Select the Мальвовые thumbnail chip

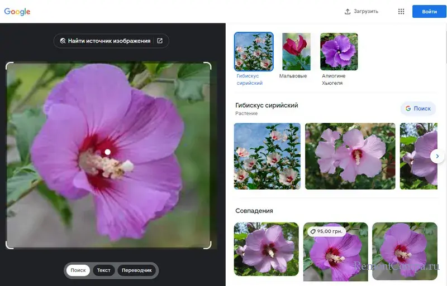296,51
